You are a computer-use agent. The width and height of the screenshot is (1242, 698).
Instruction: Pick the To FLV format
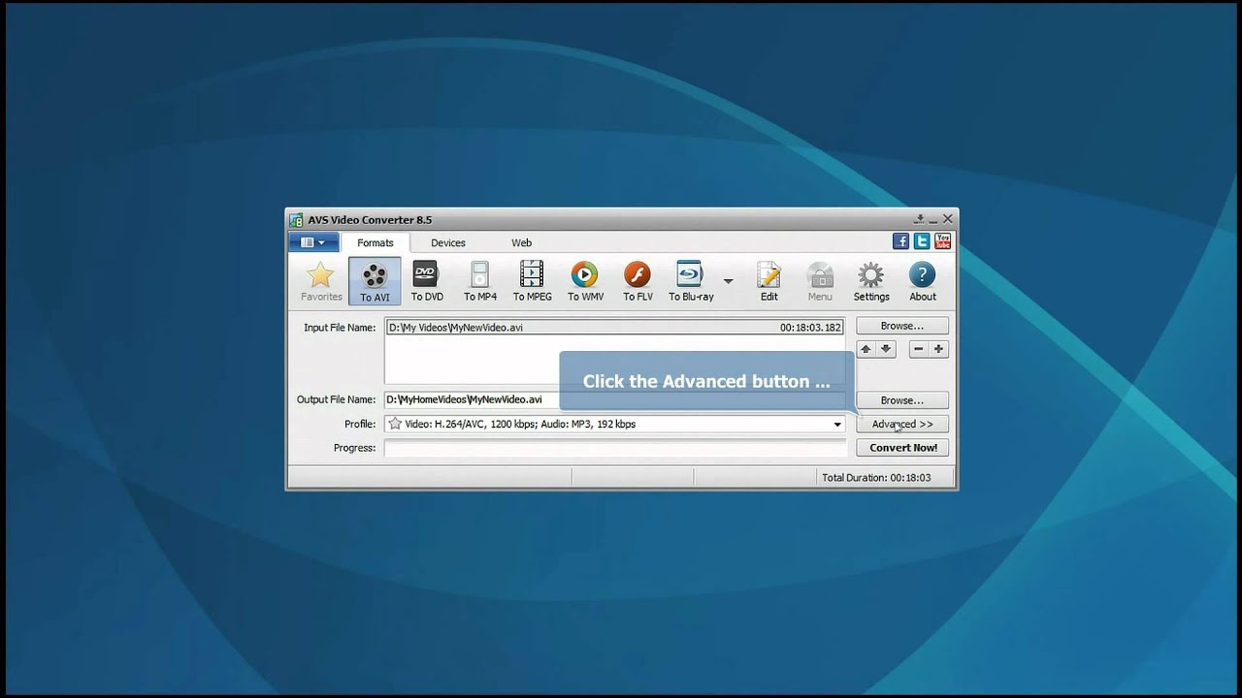coord(637,282)
